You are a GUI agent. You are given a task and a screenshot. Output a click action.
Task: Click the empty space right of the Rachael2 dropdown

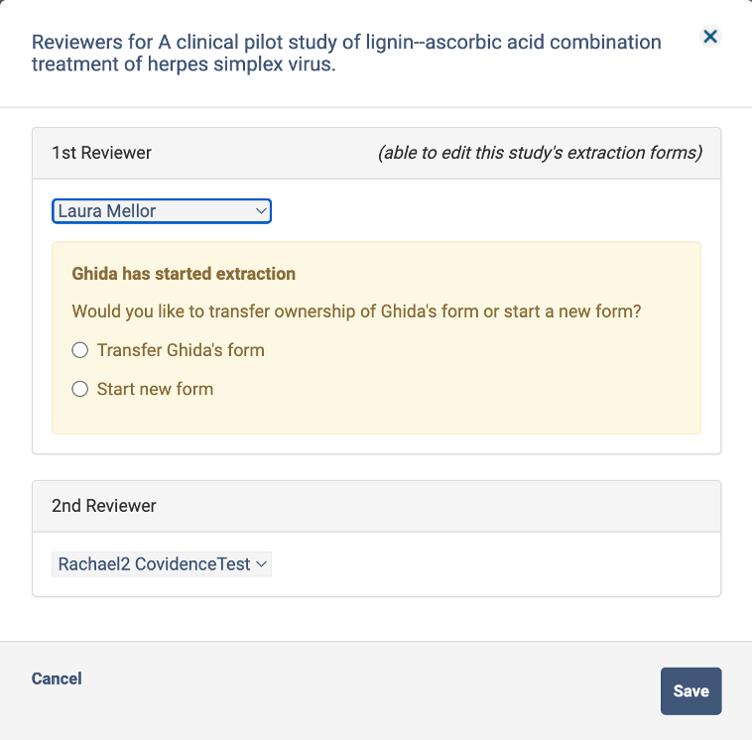click(496, 563)
